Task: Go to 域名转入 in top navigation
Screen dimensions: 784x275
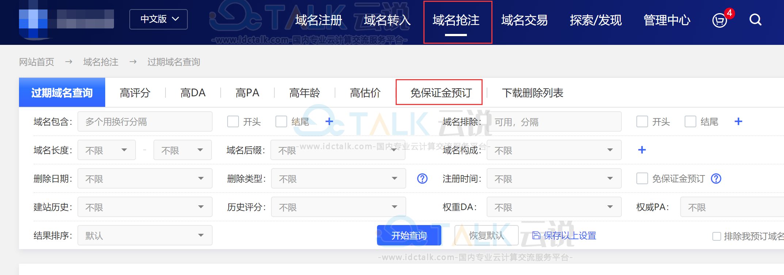Action: [x=387, y=20]
